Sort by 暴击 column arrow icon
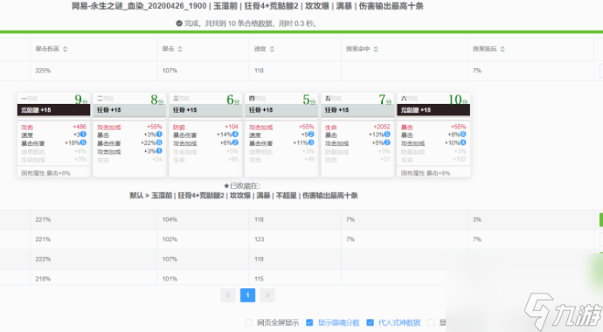The width and height of the screenshot is (603, 332). coord(180,49)
